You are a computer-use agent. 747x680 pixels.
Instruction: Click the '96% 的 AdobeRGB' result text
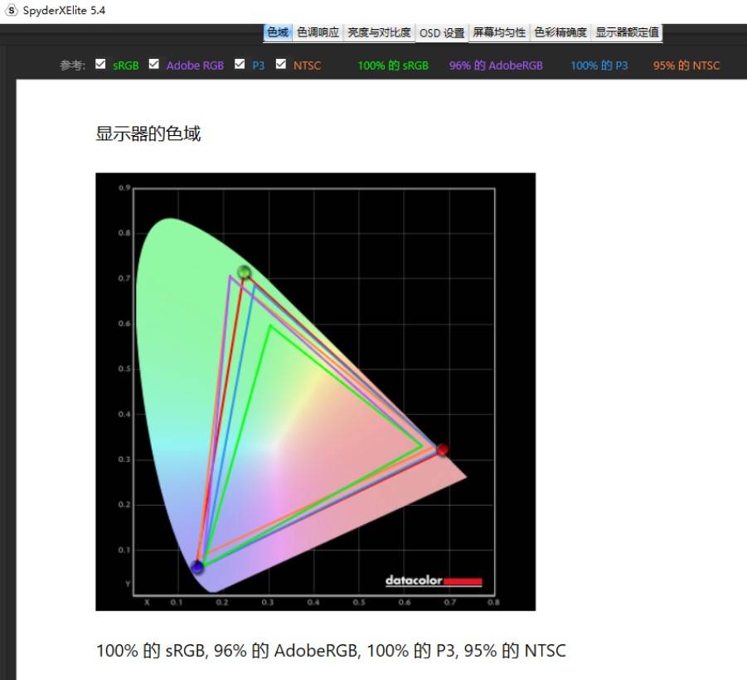[496, 66]
